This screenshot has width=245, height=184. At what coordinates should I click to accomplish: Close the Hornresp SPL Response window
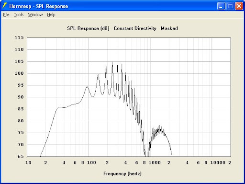click(239, 6)
